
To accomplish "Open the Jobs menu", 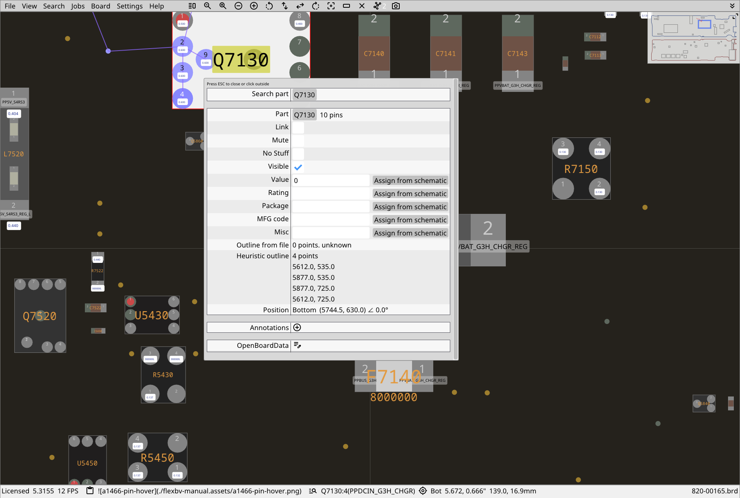I will (78, 6).
